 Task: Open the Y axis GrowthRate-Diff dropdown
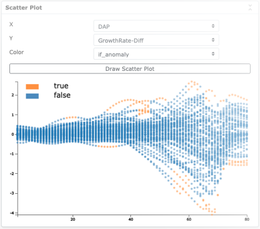[156, 40]
